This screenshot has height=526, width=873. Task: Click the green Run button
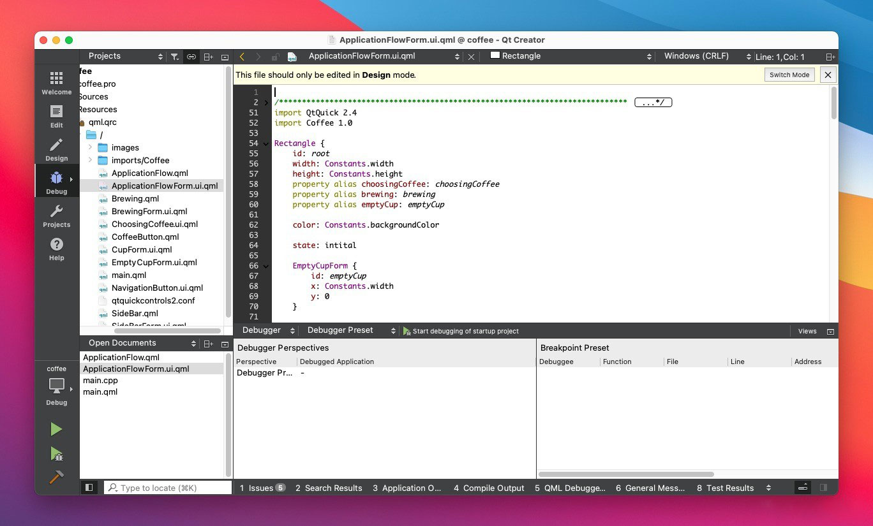coord(56,429)
